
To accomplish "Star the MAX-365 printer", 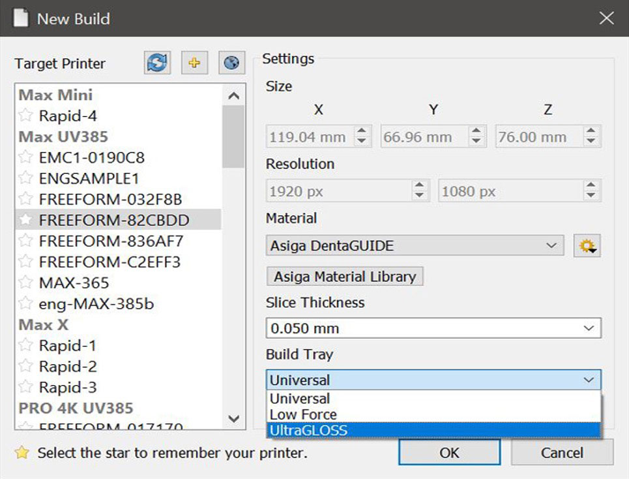I will point(25,283).
